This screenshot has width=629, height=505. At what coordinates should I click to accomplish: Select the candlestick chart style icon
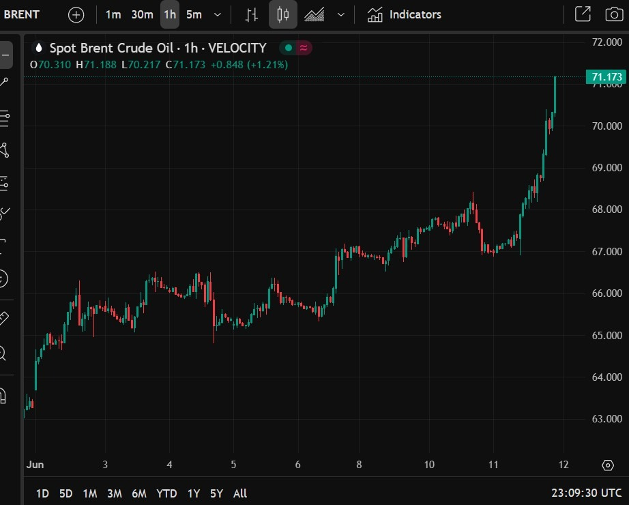283,15
